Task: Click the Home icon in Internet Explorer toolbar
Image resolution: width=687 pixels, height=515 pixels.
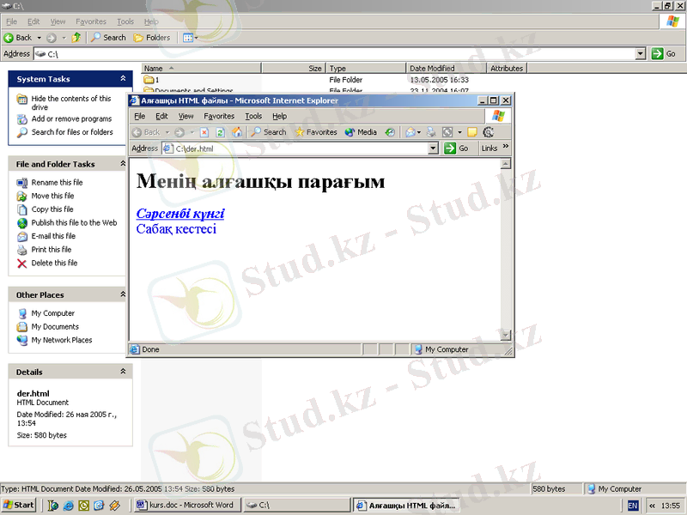Action: (237, 132)
